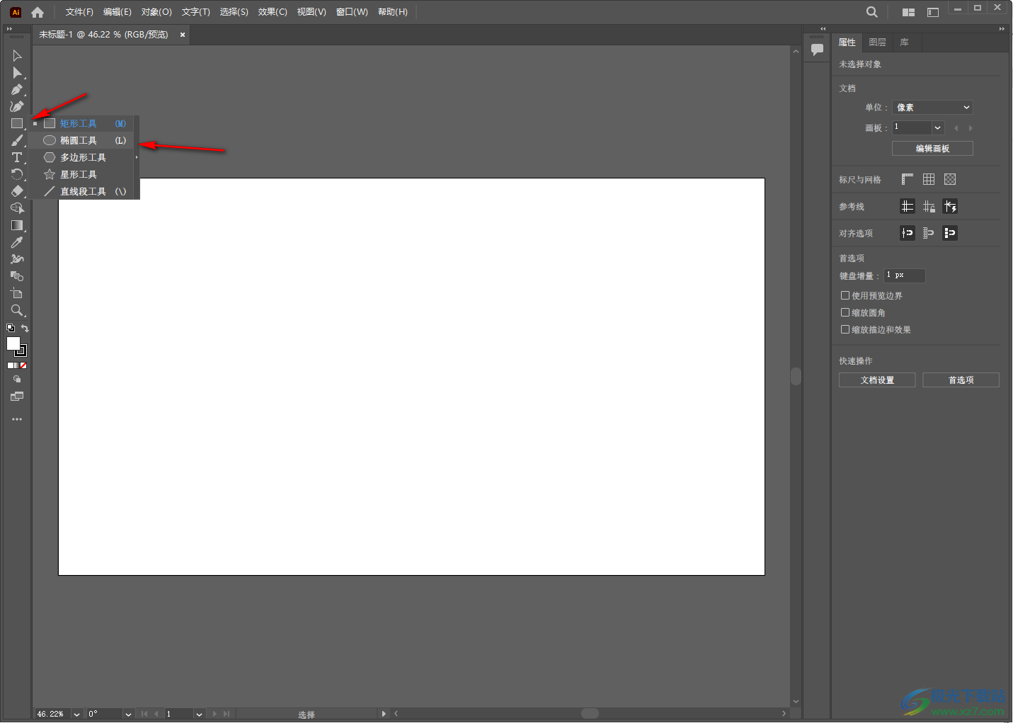The image size is (1013, 723).
Task: Select the Type tool
Action: [x=17, y=157]
